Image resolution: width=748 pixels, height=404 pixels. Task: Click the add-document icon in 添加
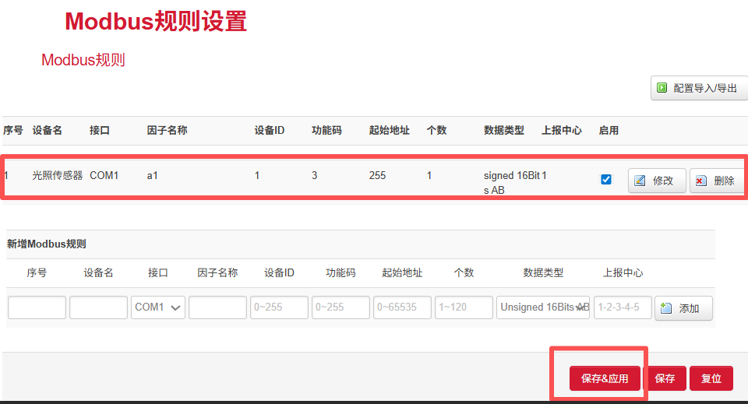pyautogui.click(x=666, y=308)
